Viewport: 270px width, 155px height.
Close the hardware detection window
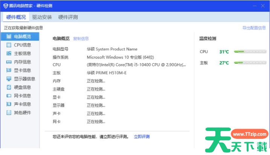(x=263, y=6)
